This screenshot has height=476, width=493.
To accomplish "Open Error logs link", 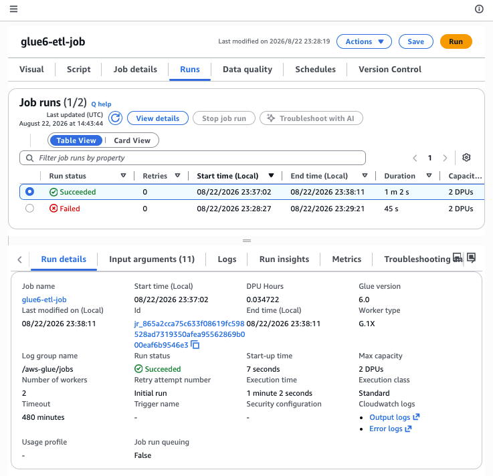I will point(386,429).
